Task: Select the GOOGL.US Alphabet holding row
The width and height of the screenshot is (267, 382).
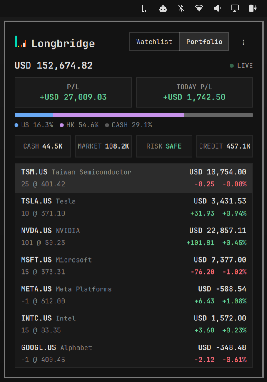Action: tap(134, 353)
